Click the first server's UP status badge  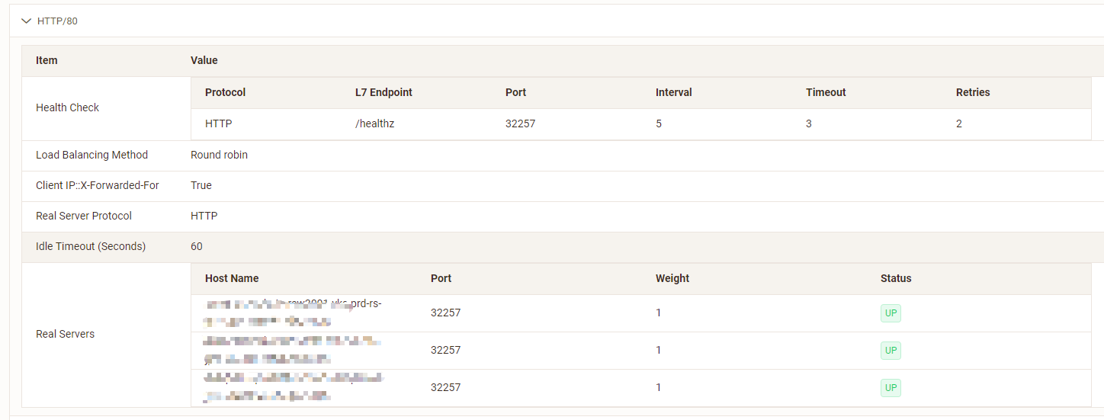[891, 313]
